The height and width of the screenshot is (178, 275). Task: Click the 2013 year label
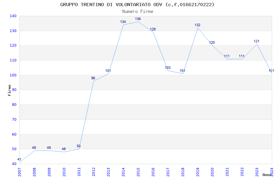click(109, 172)
